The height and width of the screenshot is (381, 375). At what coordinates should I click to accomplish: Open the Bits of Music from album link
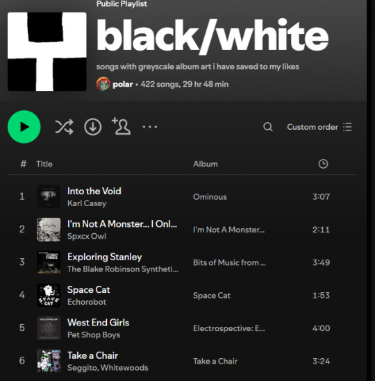pos(229,262)
